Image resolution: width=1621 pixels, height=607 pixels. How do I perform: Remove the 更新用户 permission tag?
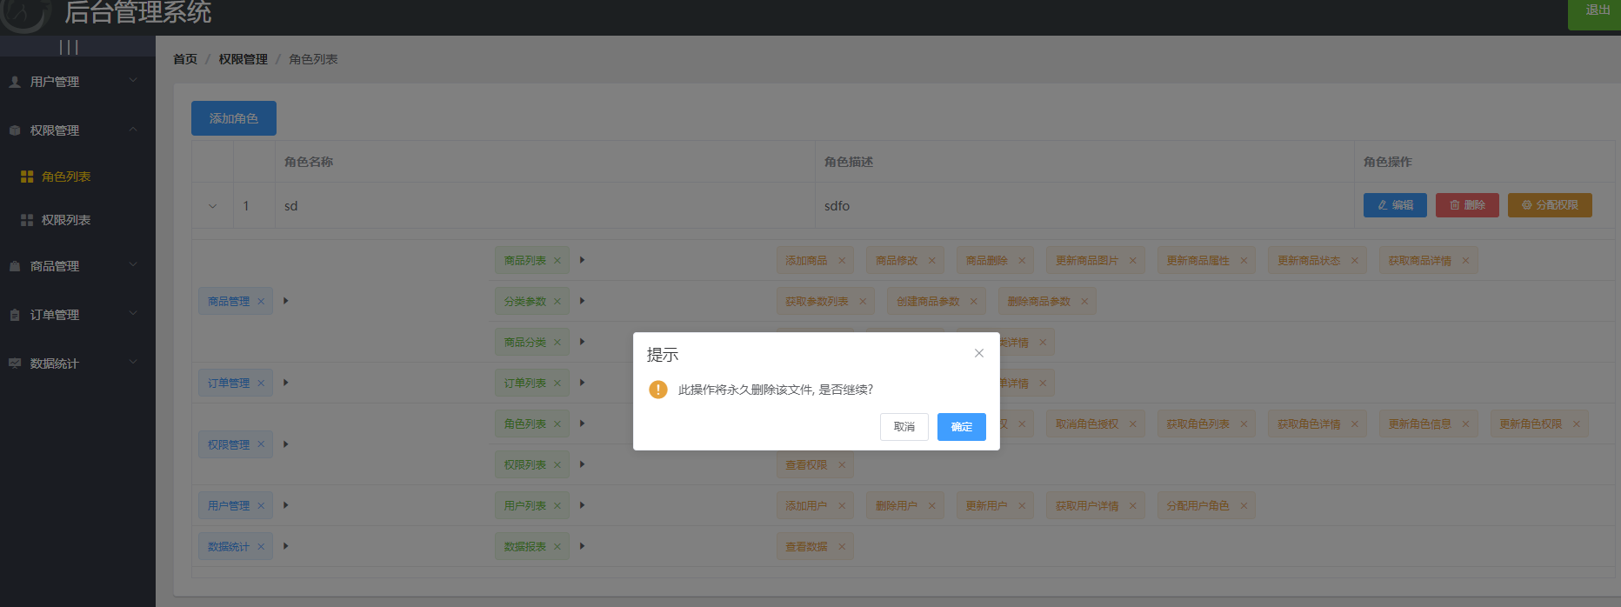1022,506
